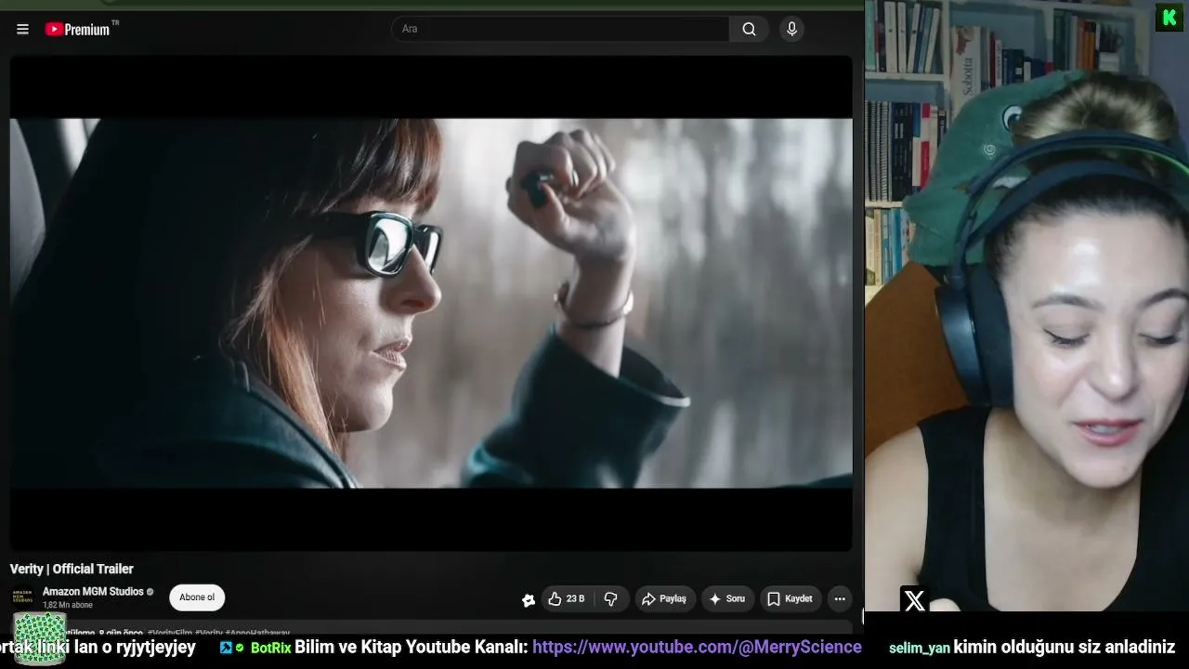Open the Soru ask button
1189x669 pixels.
tap(727, 599)
